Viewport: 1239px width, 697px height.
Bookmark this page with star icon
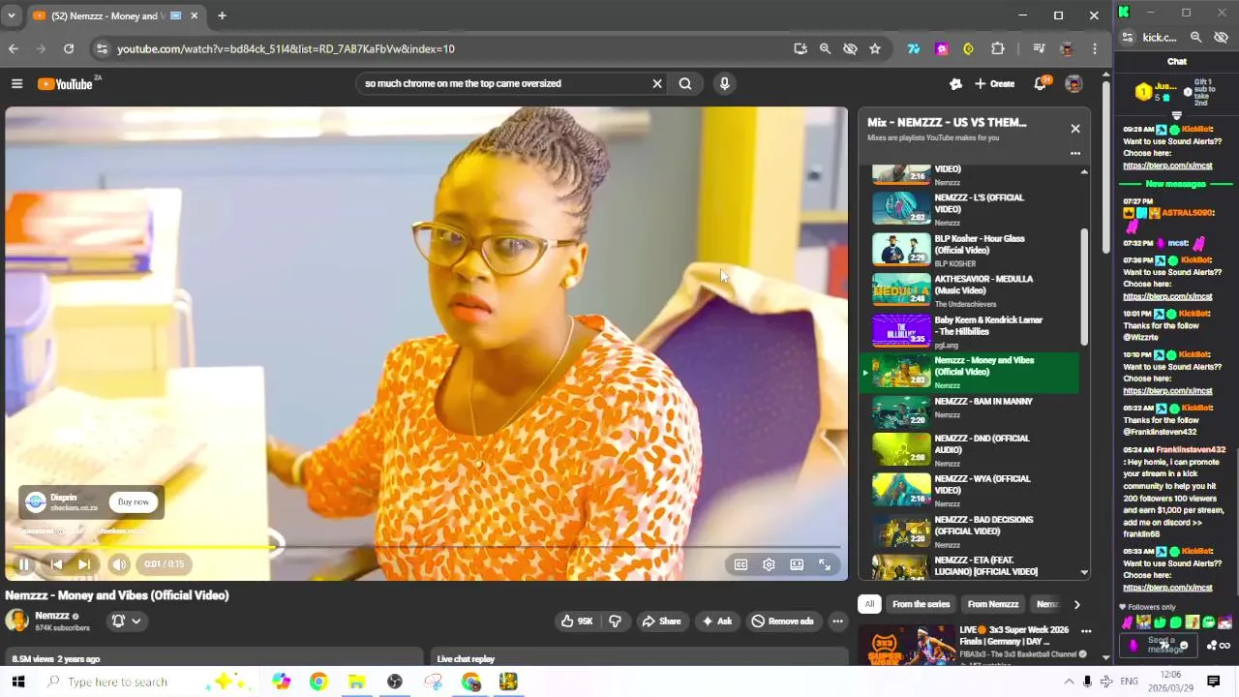click(x=875, y=48)
